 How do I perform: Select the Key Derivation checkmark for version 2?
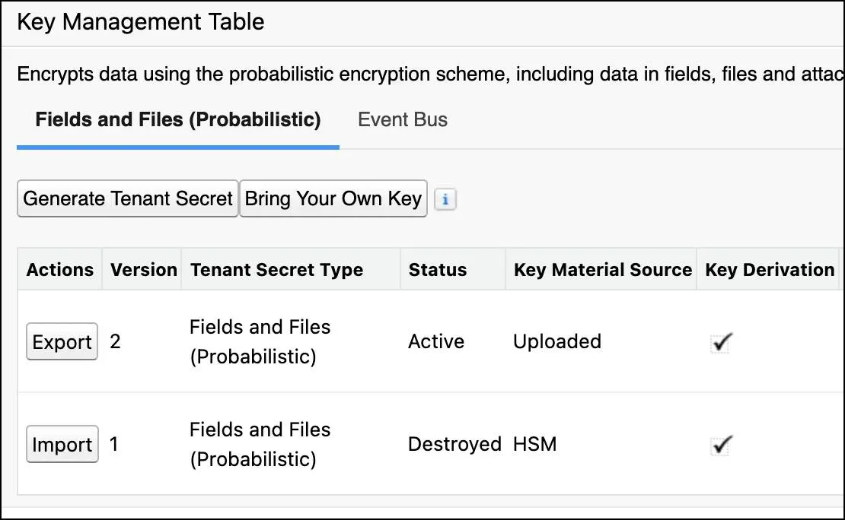pos(720,341)
